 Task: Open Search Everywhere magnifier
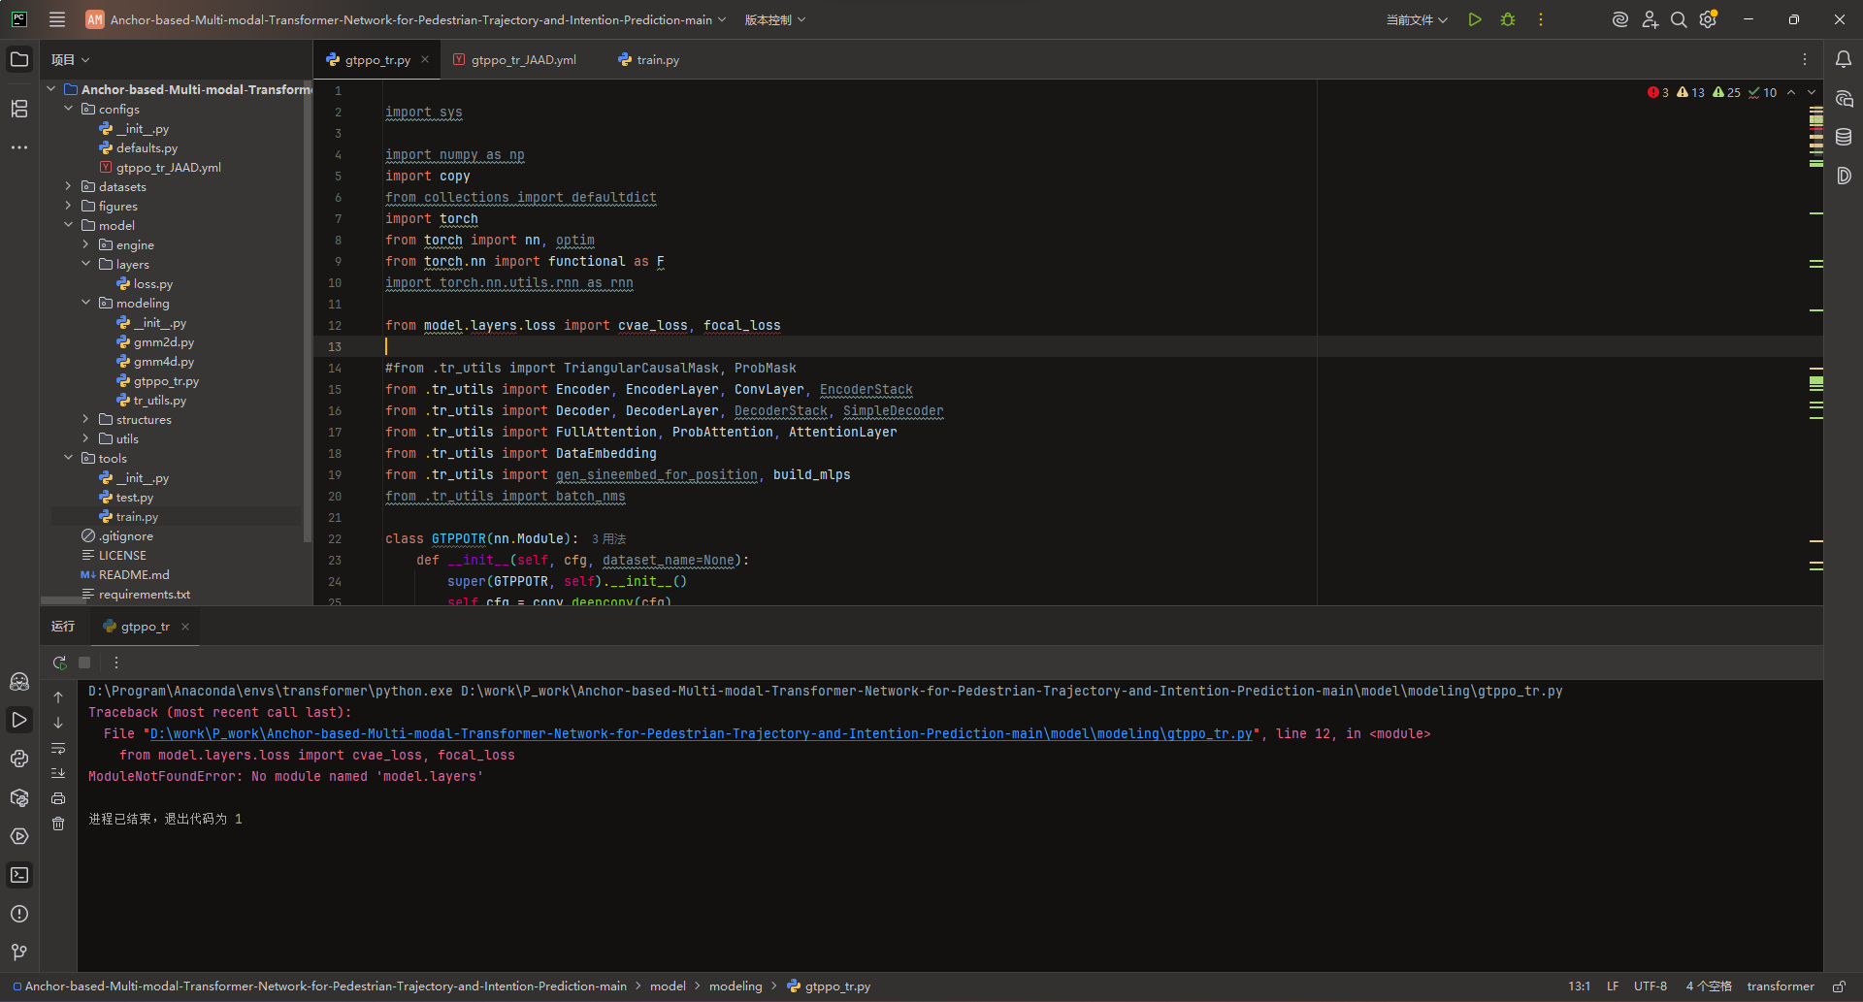1679,19
